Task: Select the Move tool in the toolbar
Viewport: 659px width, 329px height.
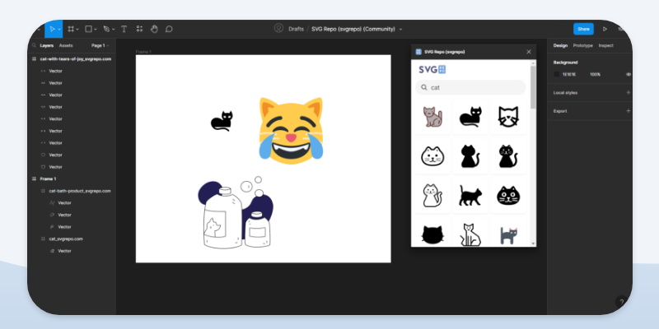Action: [x=52, y=29]
